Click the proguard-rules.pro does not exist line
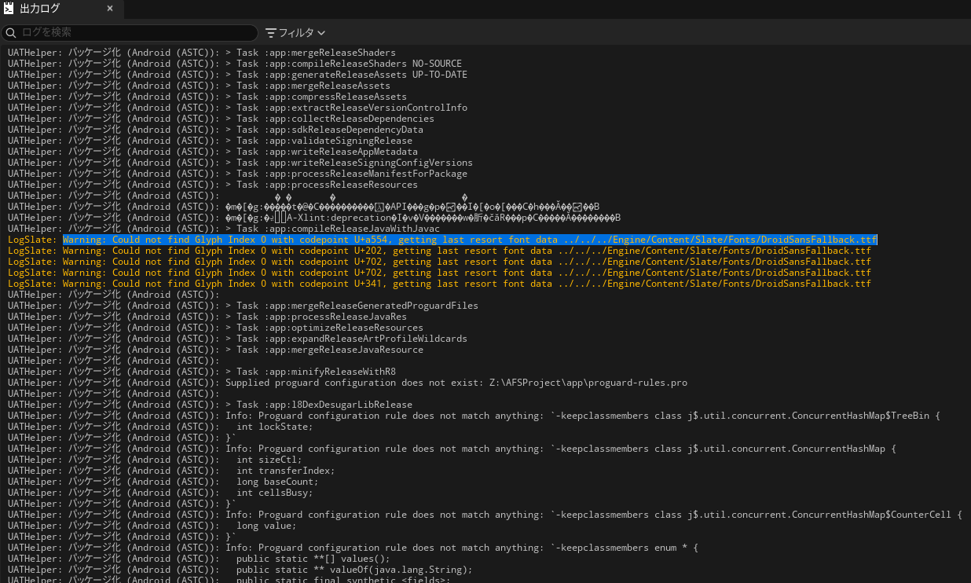This screenshot has width=971, height=583. click(347, 383)
